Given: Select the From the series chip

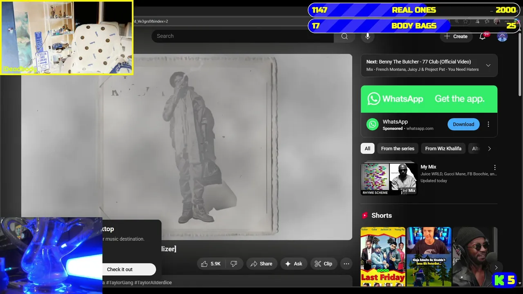Looking at the screenshot, I should pyautogui.click(x=398, y=149).
